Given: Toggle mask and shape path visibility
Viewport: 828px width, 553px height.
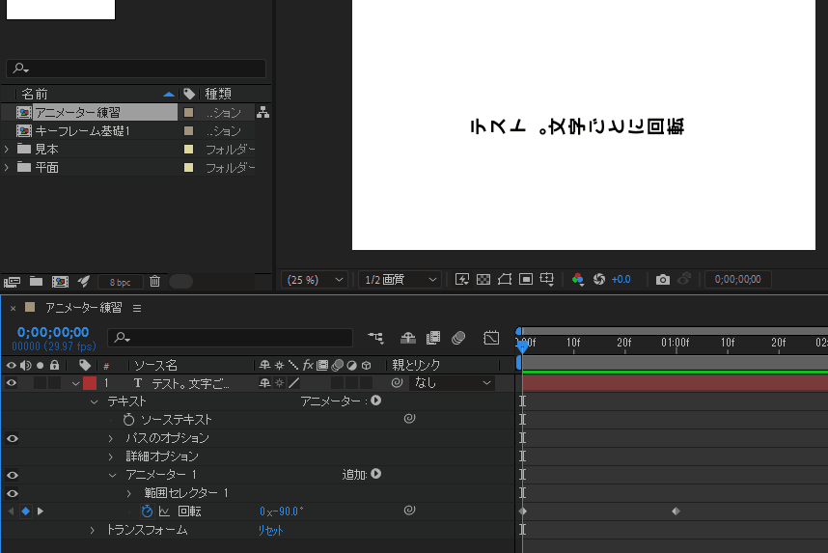Looking at the screenshot, I should [x=505, y=279].
